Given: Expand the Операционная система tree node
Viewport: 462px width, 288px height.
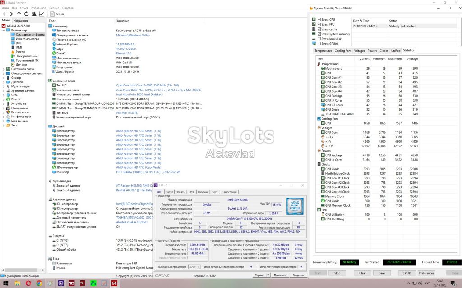Looking at the screenshot, I should click(x=4, y=73).
